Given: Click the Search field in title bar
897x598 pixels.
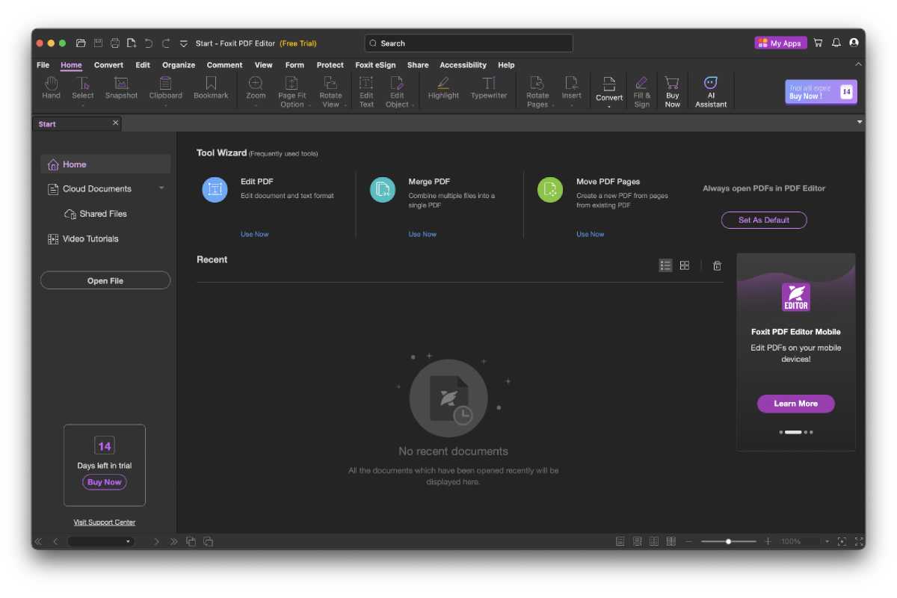Looking at the screenshot, I should 469,43.
